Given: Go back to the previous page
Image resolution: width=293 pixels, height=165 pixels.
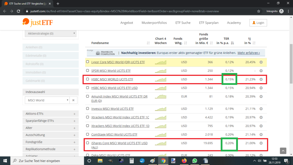Looking at the screenshot, I should pos(5,11).
